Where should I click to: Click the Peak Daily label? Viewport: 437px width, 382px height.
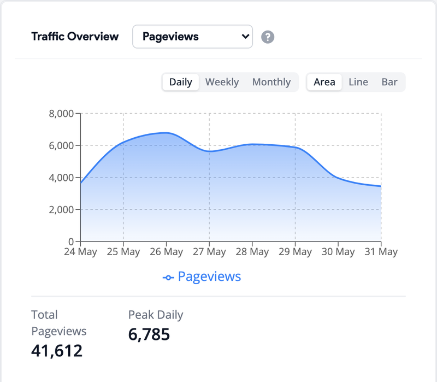156,315
